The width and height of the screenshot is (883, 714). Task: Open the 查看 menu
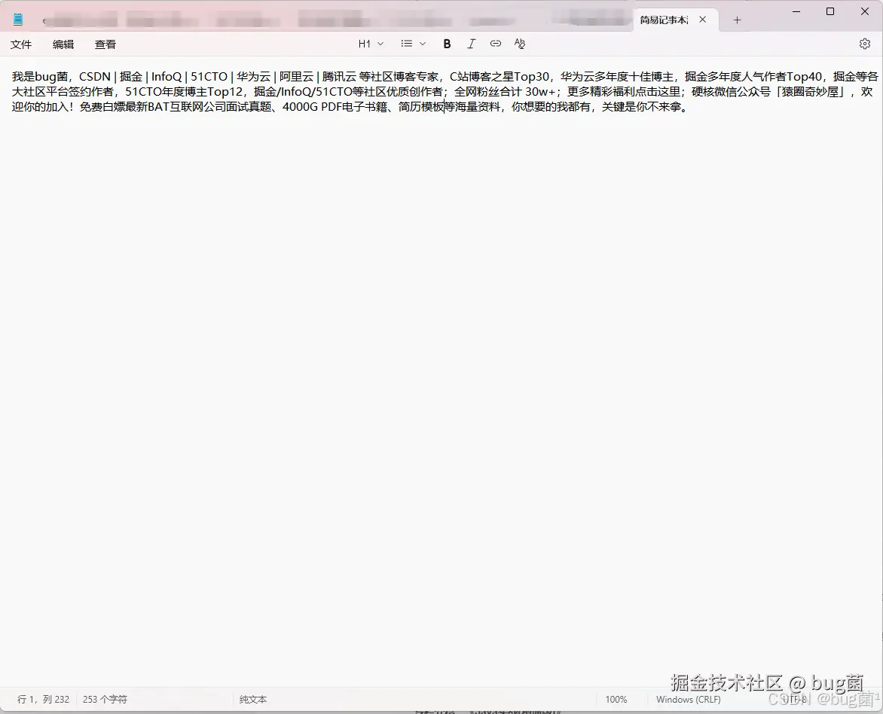[x=105, y=44]
